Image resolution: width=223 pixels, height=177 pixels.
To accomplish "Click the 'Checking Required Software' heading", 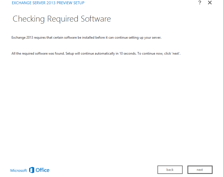I will (62, 19).
